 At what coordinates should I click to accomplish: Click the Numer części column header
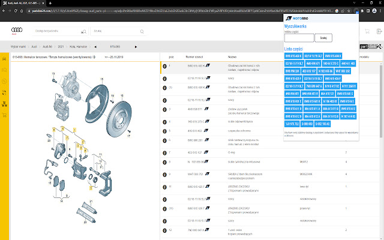[194, 57]
